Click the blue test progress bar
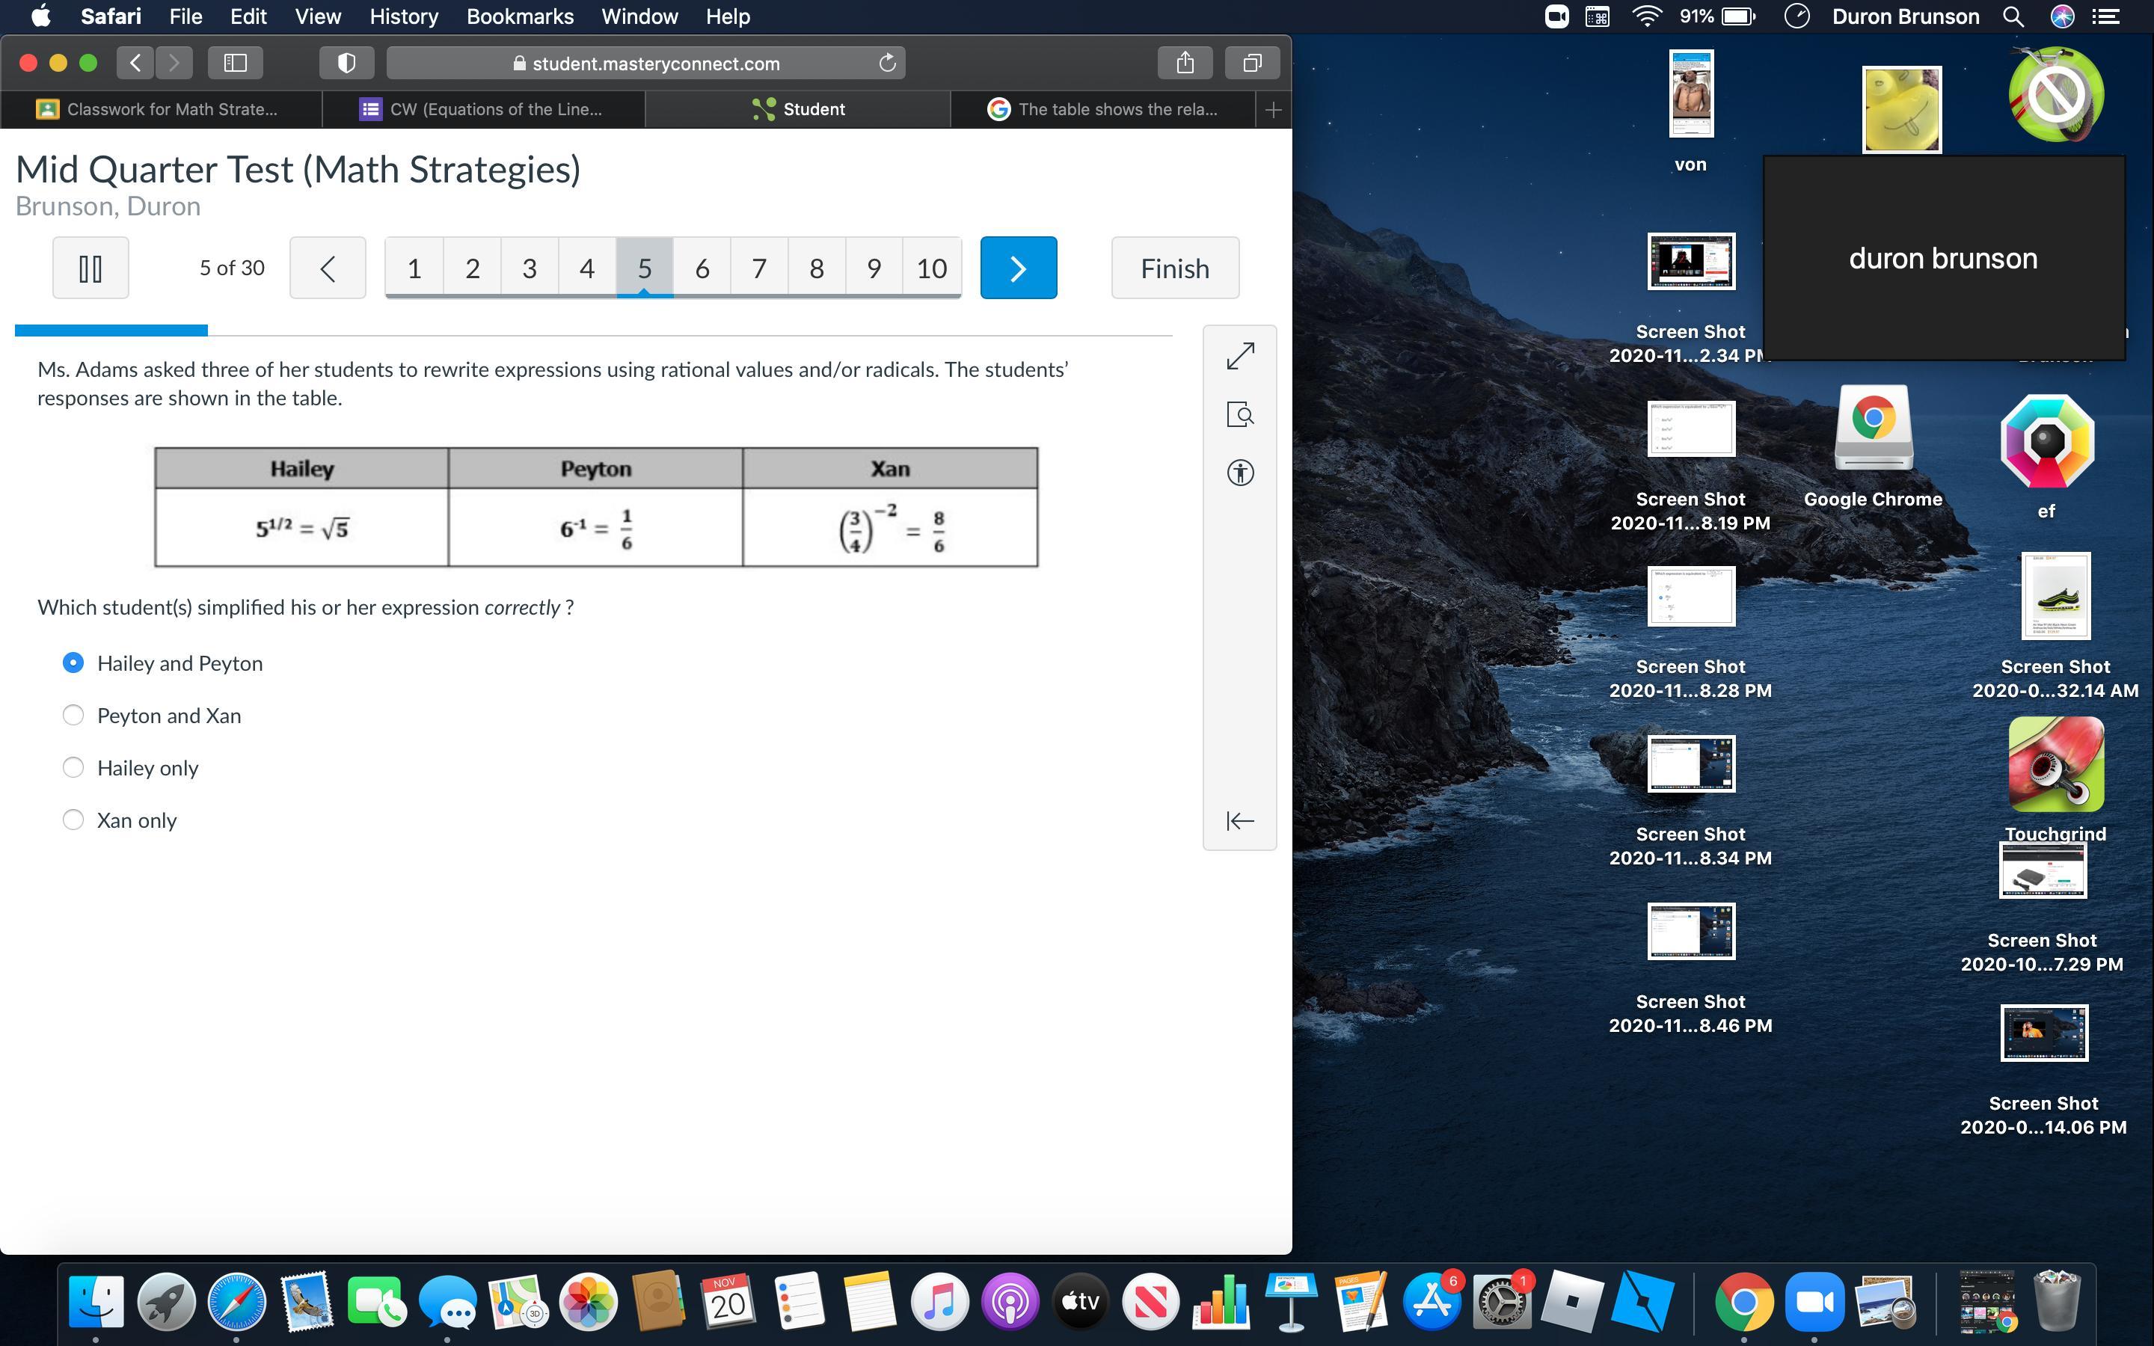The height and width of the screenshot is (1346, 2154). coord(111,331)
